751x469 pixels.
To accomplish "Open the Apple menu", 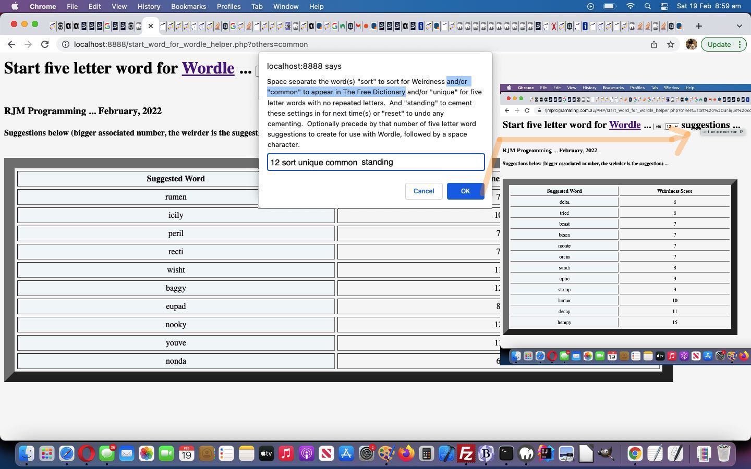I will point(15,6).
